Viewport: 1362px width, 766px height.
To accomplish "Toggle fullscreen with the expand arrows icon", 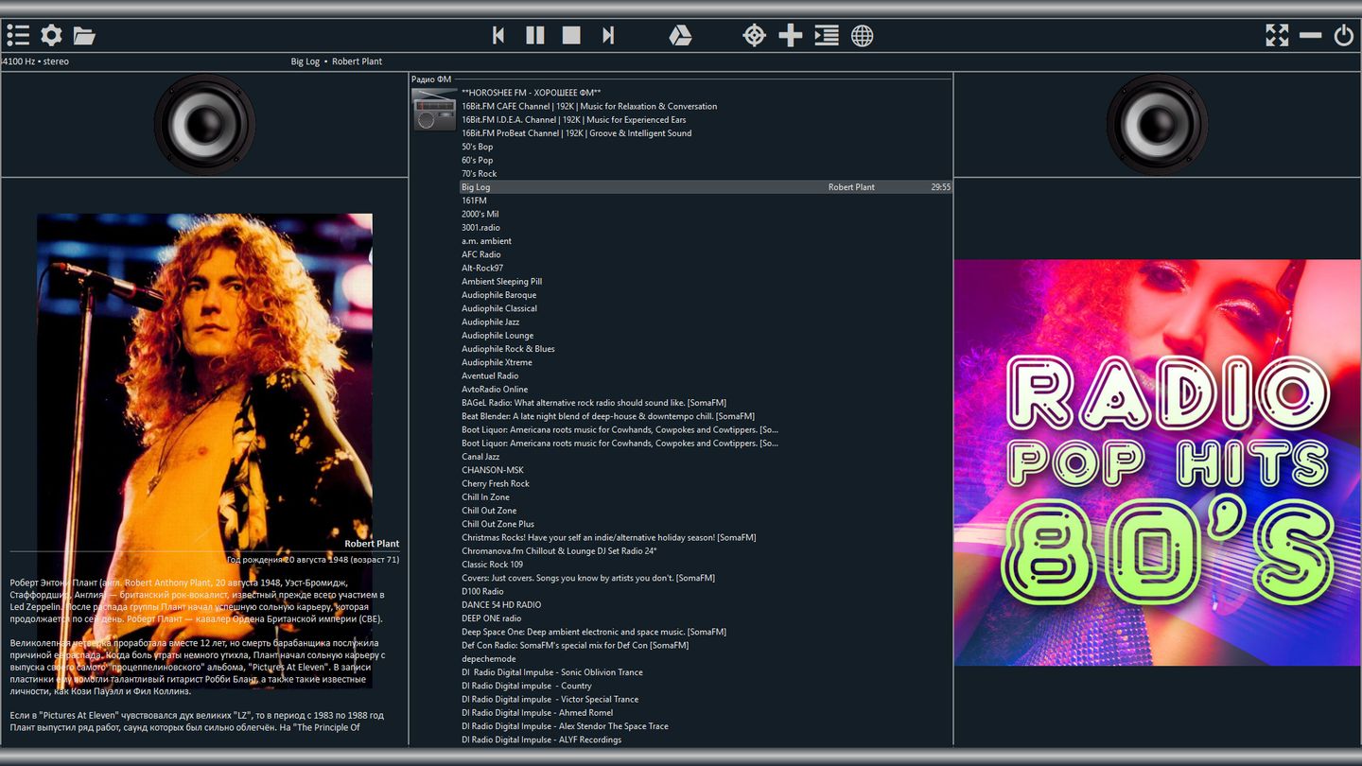I will click(x=1277, y=36).
